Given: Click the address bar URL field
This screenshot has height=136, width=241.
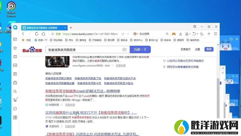Looking at the screenshot, I should pyautogui.click(x=90, y=34).
